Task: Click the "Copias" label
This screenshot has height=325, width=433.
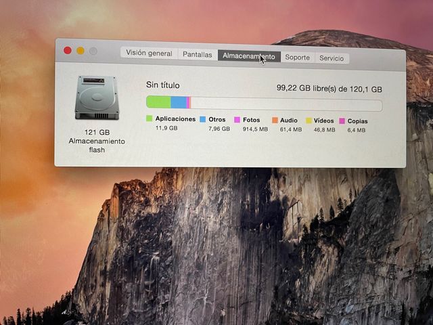Action: [x=358, y=121]
